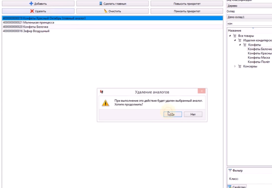
Task: Click the cart icon beside Консервы
Action: coord(240,66)
